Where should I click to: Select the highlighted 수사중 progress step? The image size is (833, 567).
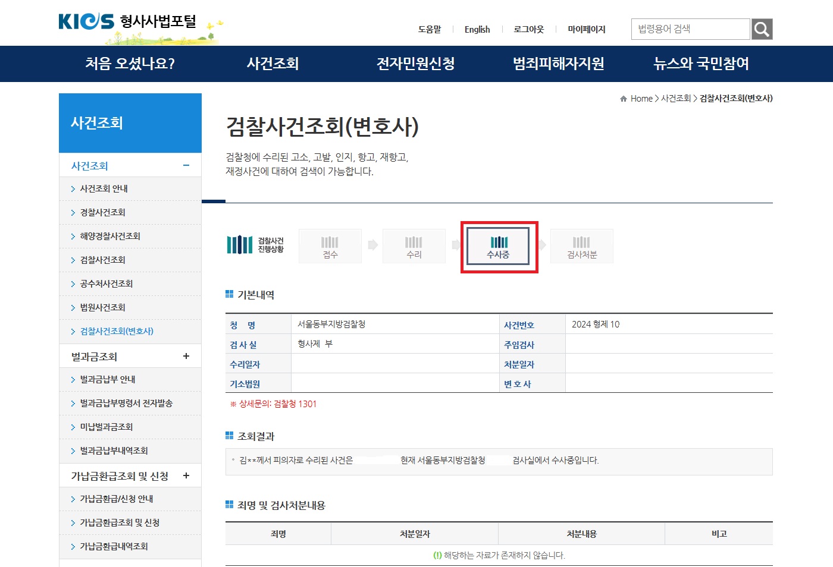point(499,247)
